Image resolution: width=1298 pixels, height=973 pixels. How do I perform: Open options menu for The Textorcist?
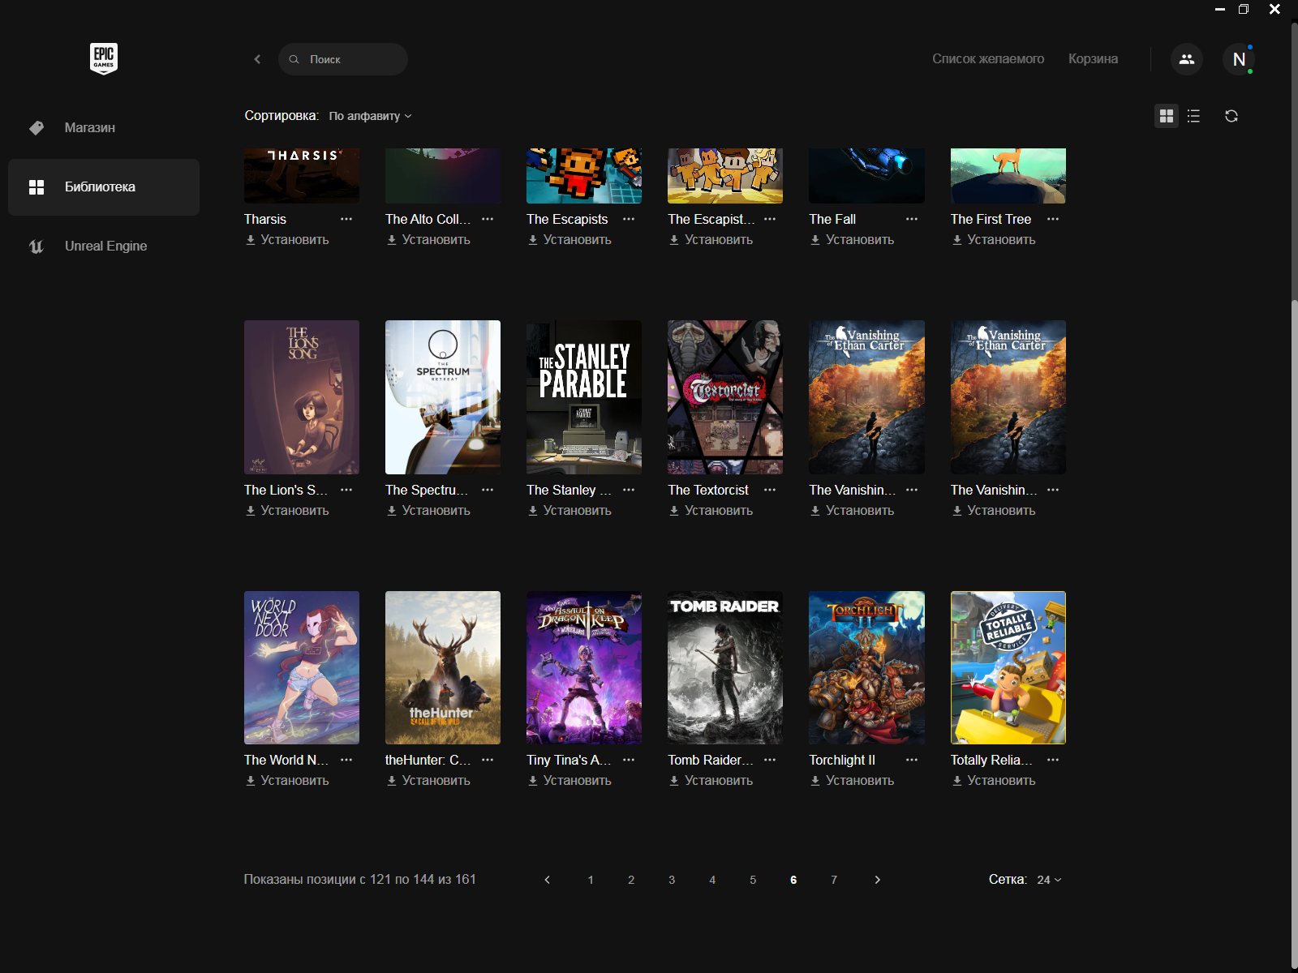[x=770, y=490]
